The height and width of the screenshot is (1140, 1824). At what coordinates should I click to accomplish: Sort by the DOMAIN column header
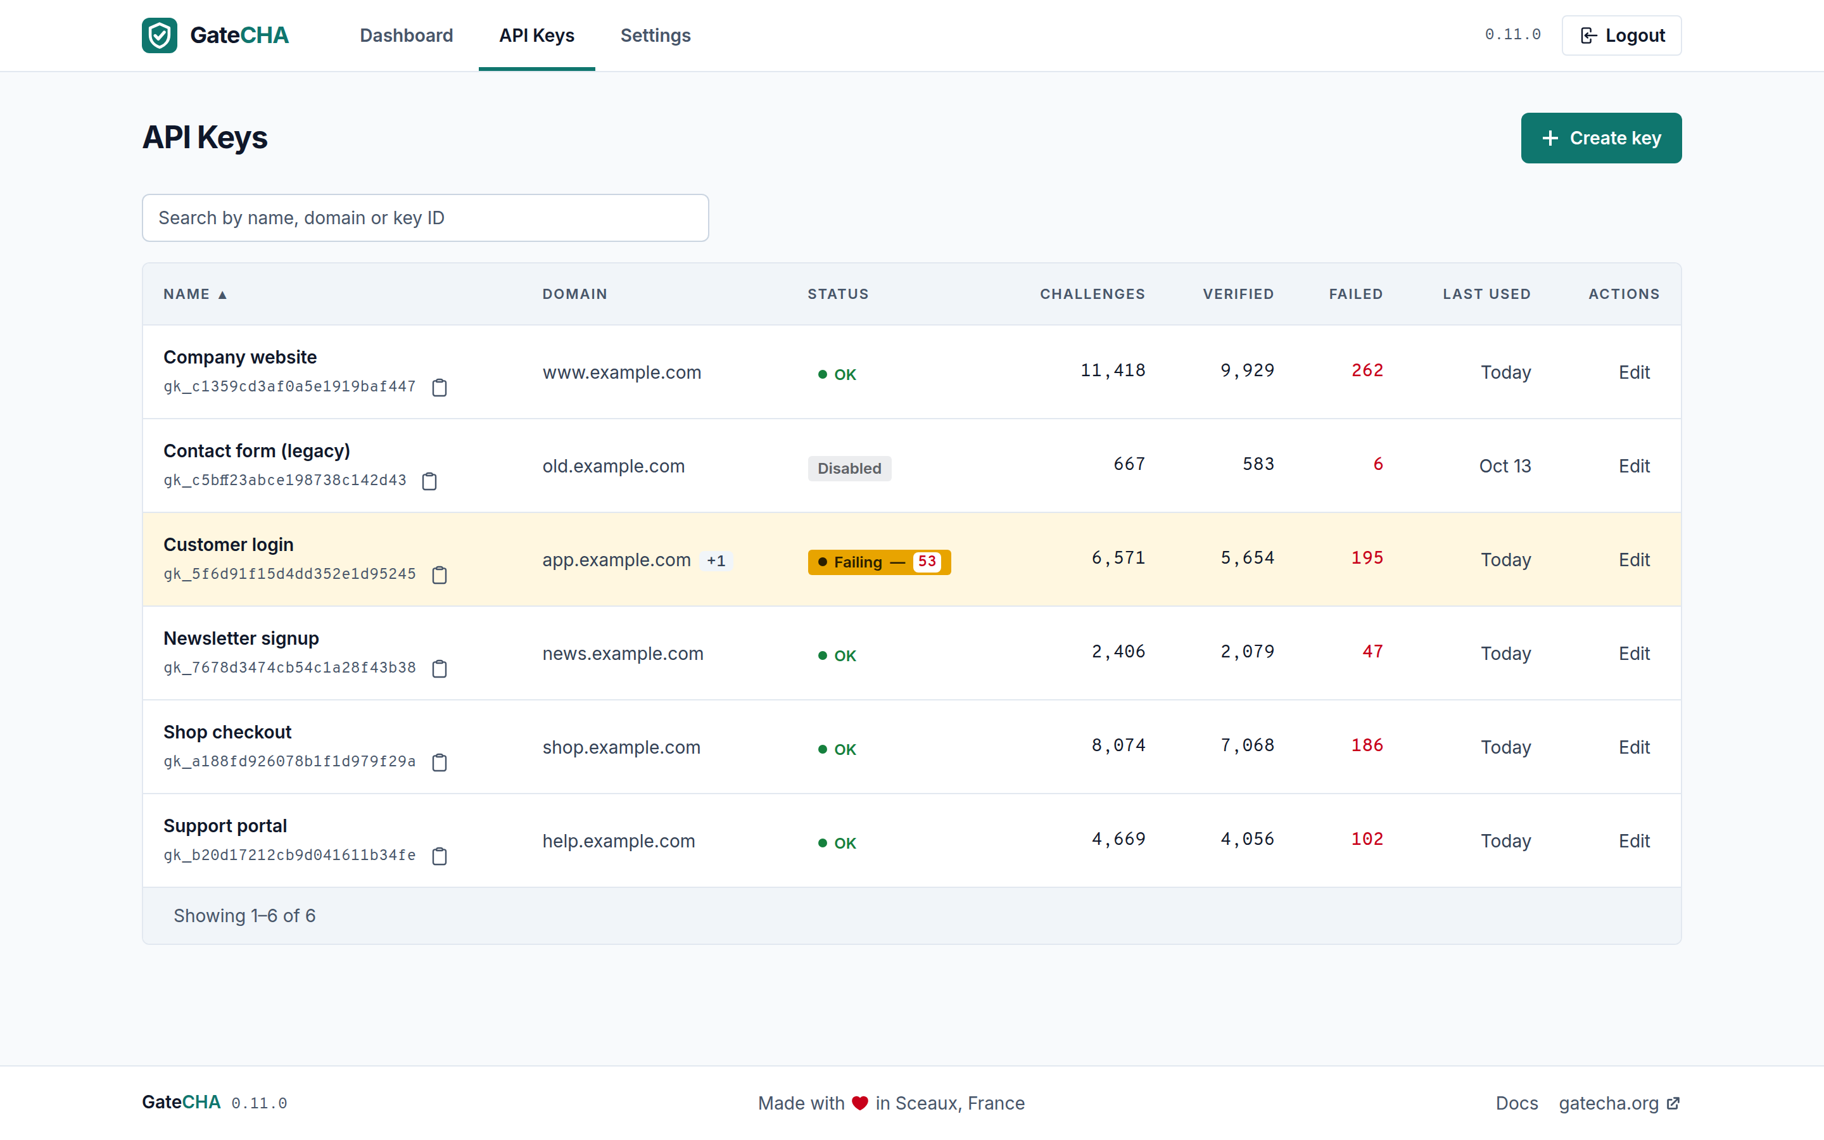click(x=575, y=294)
